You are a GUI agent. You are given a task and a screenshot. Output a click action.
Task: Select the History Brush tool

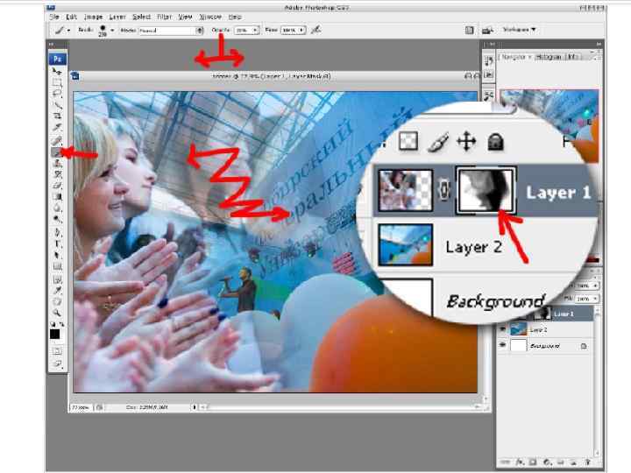tap(57, 174)
